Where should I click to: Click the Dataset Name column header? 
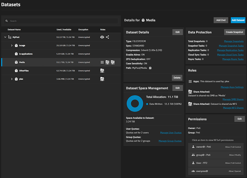[14, 30]
